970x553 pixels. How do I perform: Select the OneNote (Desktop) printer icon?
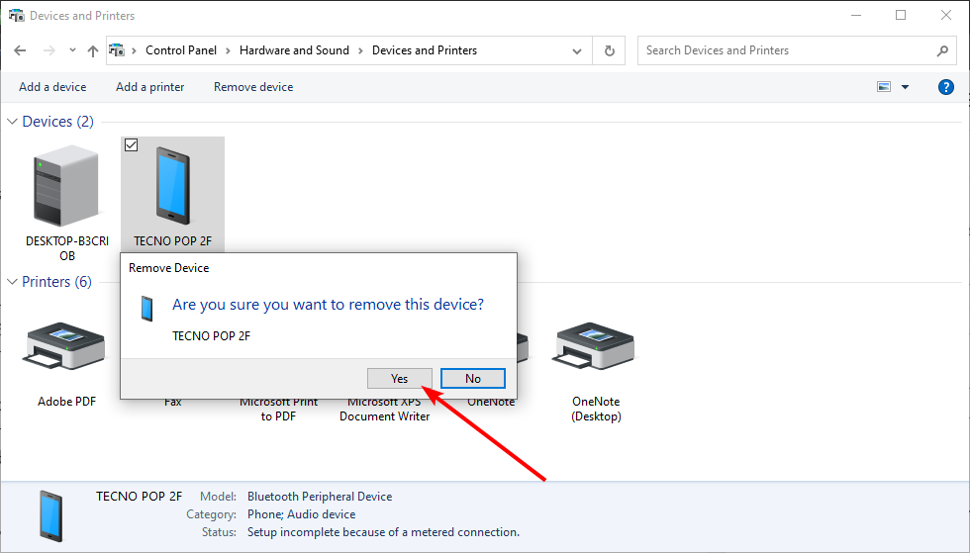pos(595,346)
